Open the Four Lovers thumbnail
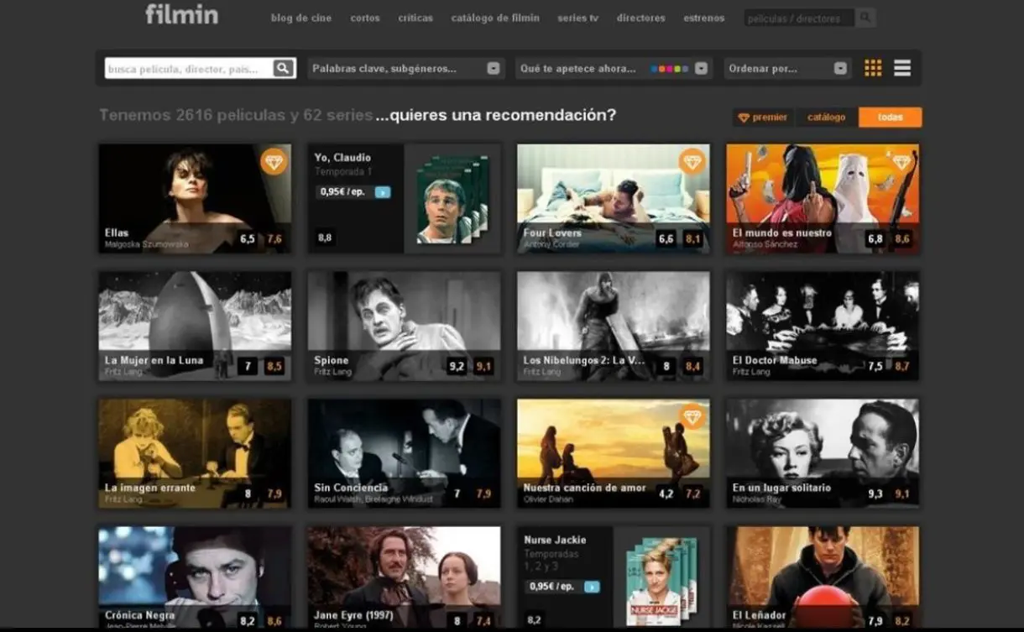The height and width of the screenshot is (632, 1024). coord(613,199)
